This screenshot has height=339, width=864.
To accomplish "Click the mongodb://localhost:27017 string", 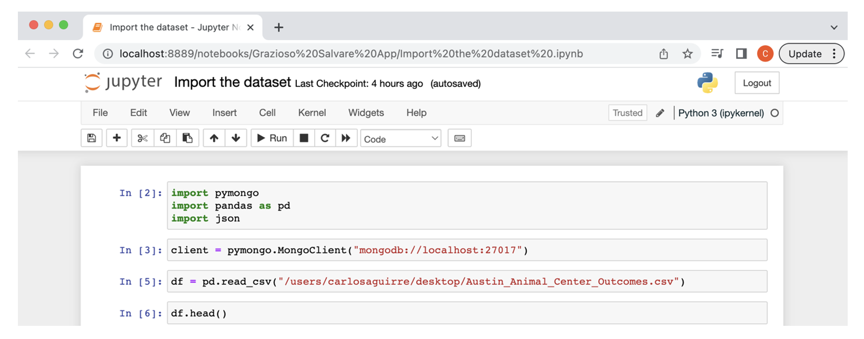I will tap(438, 250).
